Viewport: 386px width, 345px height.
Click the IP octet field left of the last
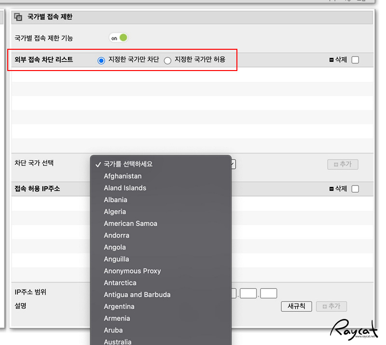pyautogui.click(x=248, y=293)
